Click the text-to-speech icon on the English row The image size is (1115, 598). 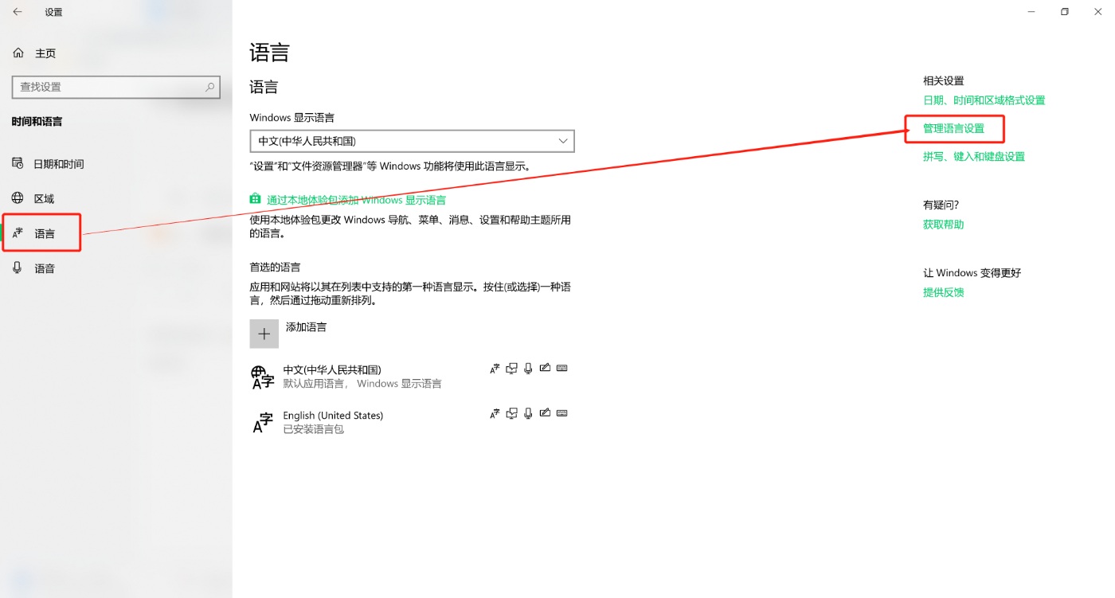511,413
